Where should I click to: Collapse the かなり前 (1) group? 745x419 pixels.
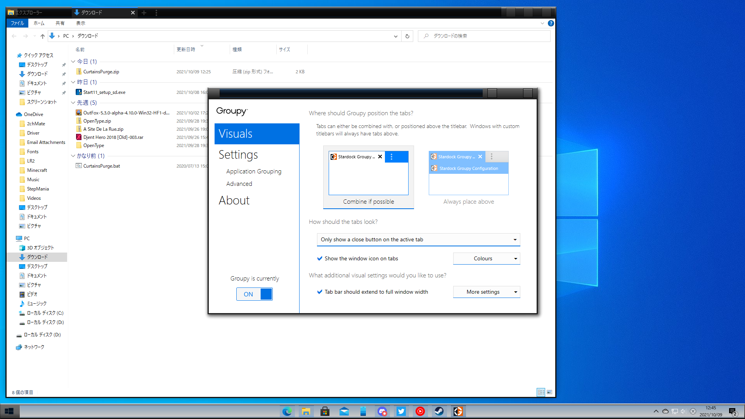(73, 156)
